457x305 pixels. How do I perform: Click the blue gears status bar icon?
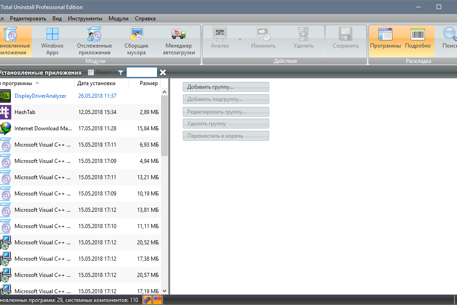click(x=148, y=300)
